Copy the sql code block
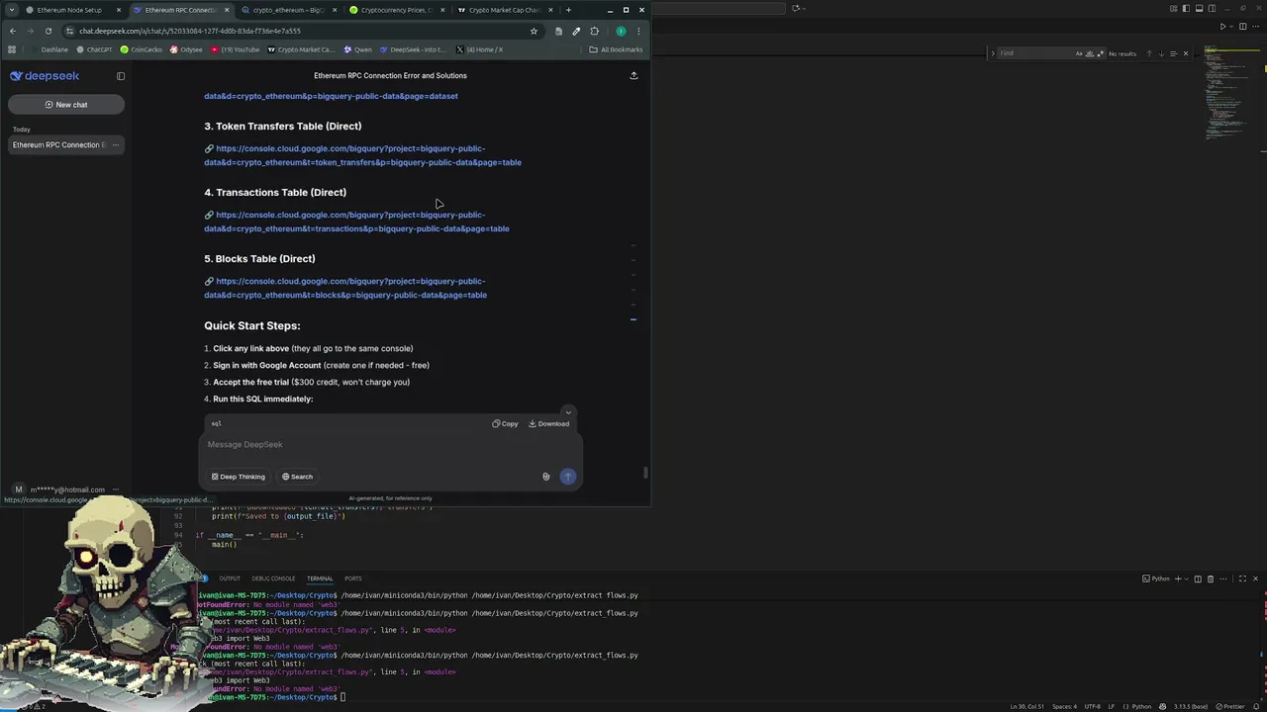The width and height of the screenshot is (1267, 712). pyautogui.click(x=505, y=423)
